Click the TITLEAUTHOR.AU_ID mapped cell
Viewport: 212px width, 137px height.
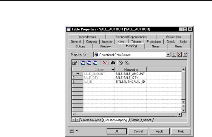coord(131,82)
